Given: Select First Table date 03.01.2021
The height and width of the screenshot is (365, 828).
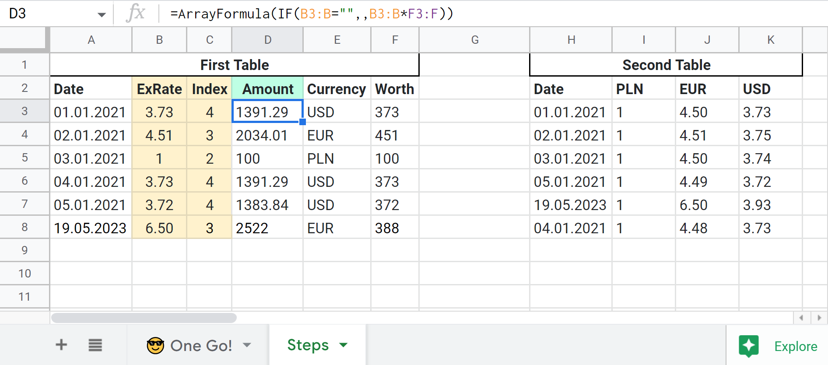Looking at the screenshot, I should (91, 158).
